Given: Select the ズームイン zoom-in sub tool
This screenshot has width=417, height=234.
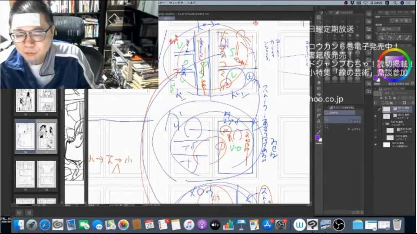Looking at the screenshot, I should click(x=343, y=119).
